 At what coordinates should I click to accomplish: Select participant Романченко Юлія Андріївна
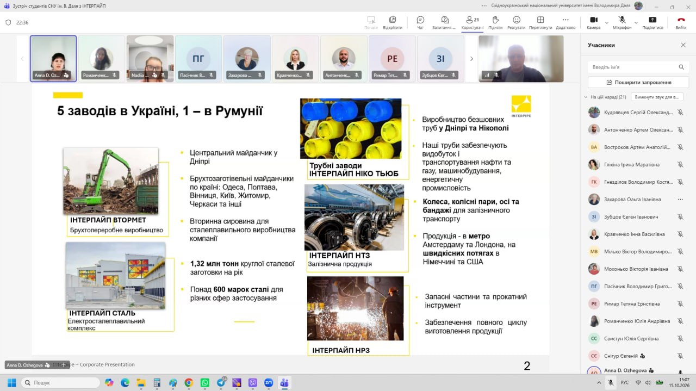[636, 321]
